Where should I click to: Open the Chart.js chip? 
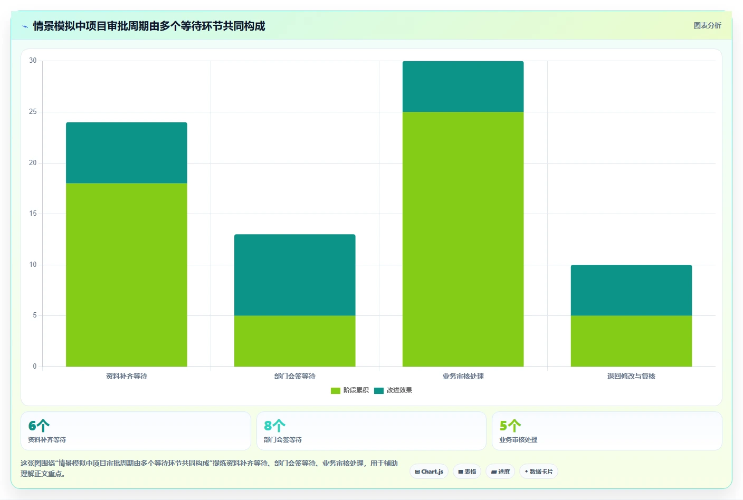point(429,472)
